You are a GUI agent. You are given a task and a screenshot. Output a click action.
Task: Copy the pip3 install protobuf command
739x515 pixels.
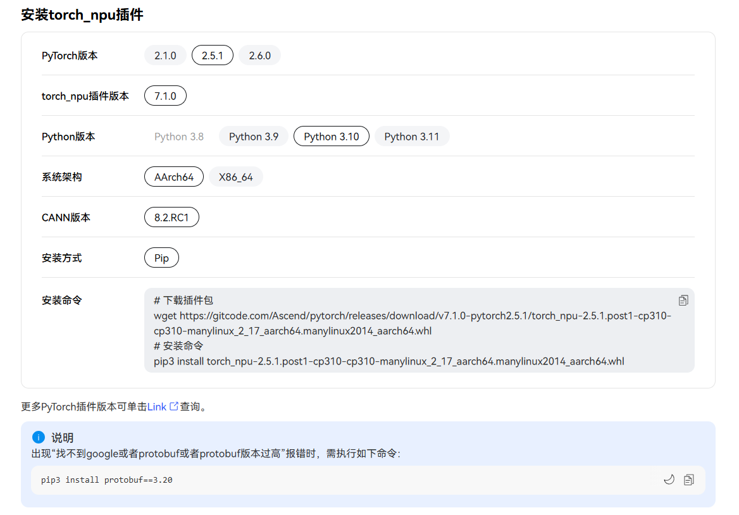pyautogui.click(x=689, y=480)
